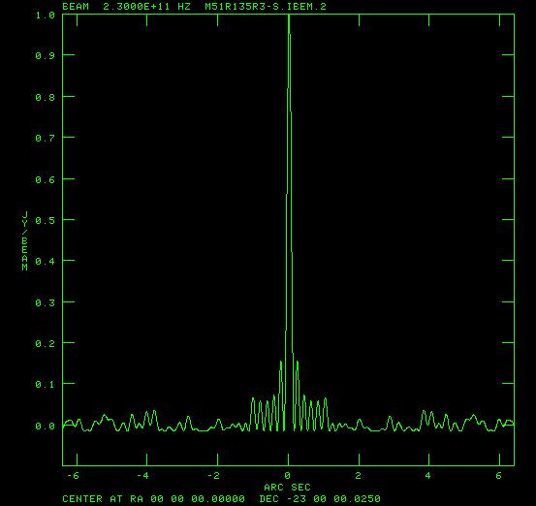Click the 1.0 y-axis label
The width and height of the screenshot is (536, 506).
[45, 16]
